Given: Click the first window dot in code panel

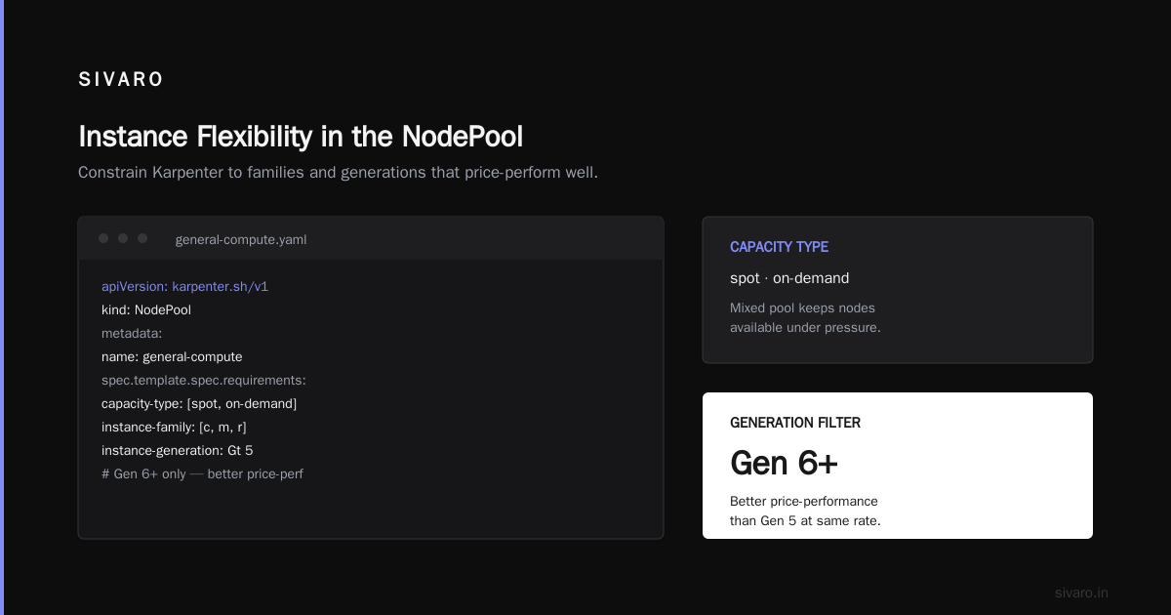Looking at the screenshot, I should (x=103, y=238).
